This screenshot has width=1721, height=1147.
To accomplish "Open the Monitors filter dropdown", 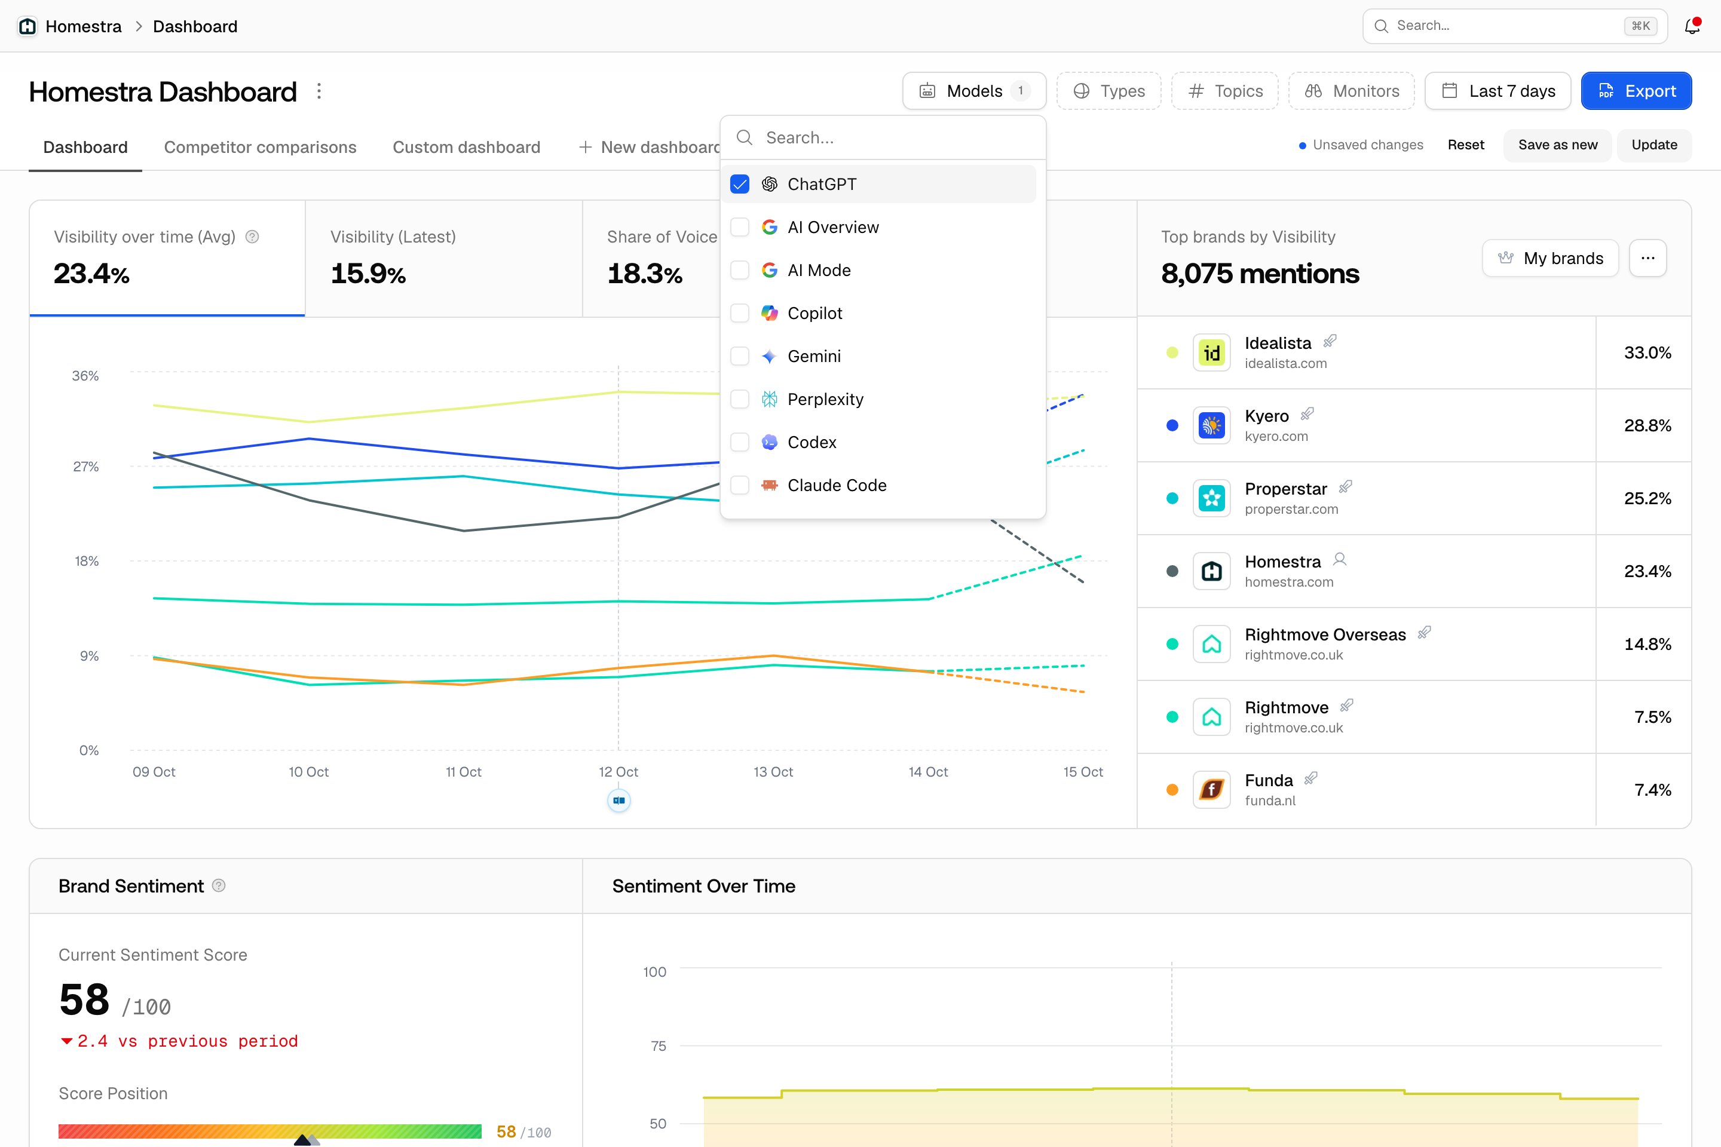I will (1352, 91).
